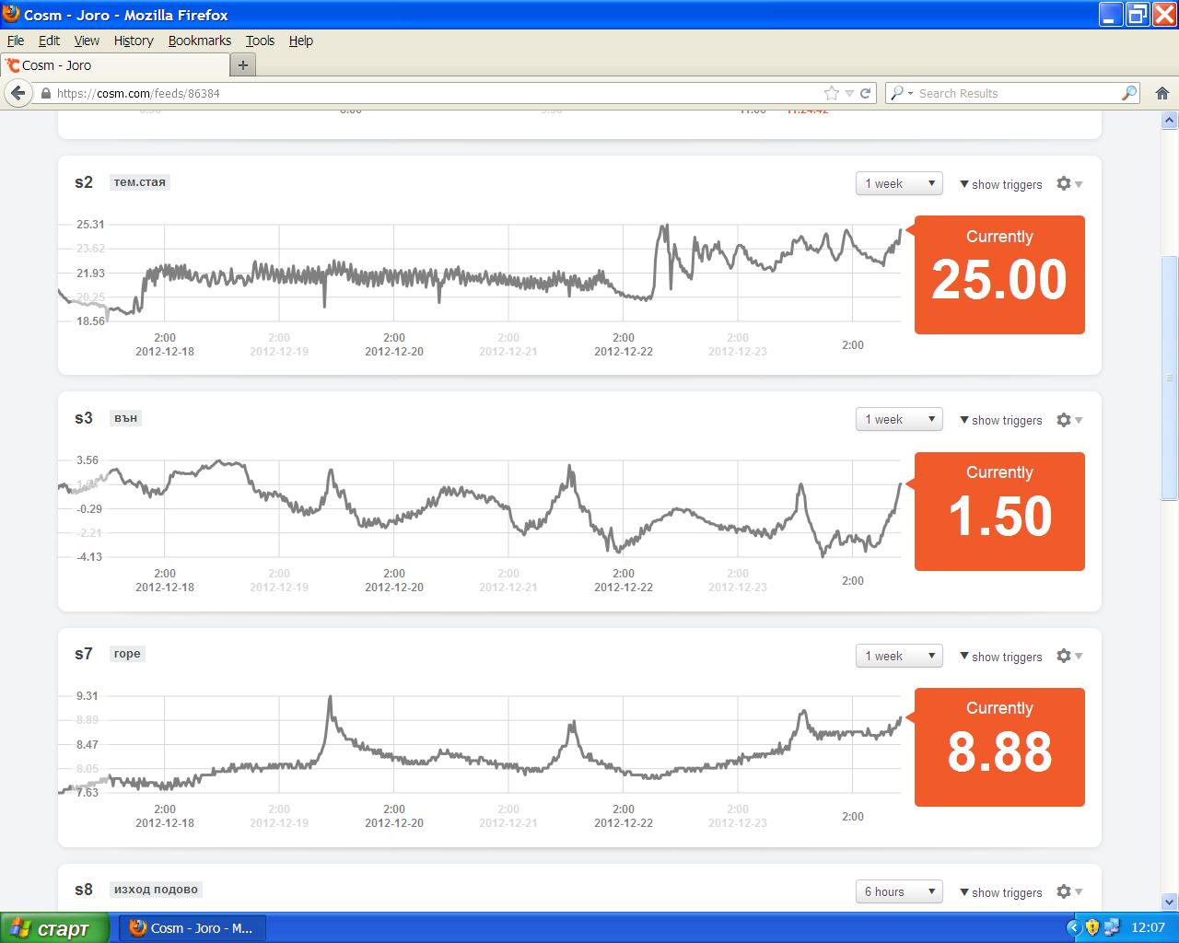Click the search magnifier in search box

coord(1128,93)
